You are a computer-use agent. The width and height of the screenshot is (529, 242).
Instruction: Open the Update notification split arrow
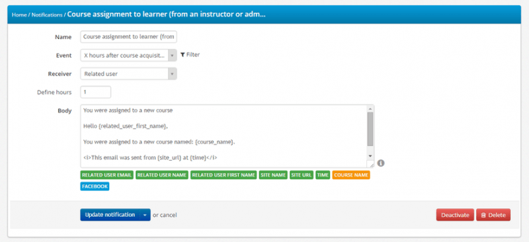pos(145,215)
